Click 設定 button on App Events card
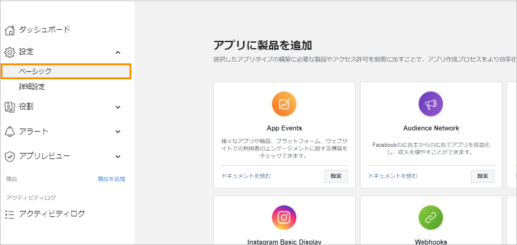 click(336, 176)
